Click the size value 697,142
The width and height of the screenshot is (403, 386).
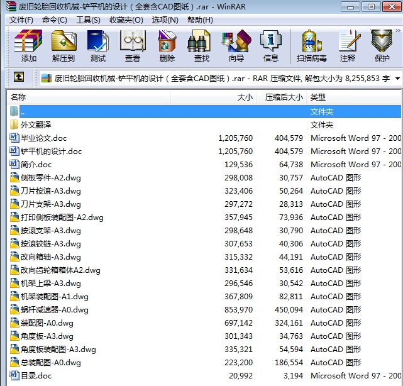pos(238,323)
